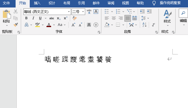Cut selection with the scissors icon
The width and height of the screenshot is (188, 108).
(x=16, y=12)
